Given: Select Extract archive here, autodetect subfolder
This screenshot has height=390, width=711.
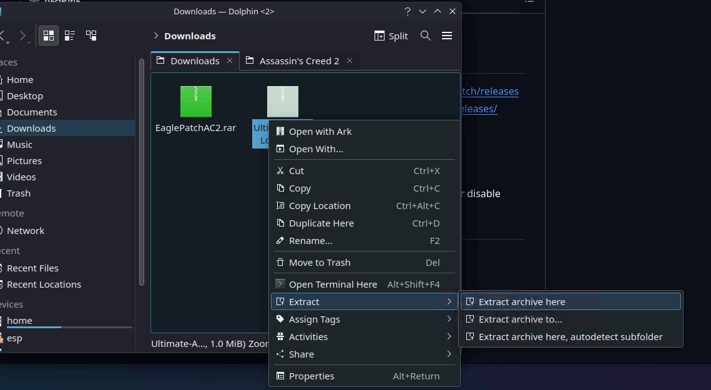Looking at the screenshot, I should (571, 337).
